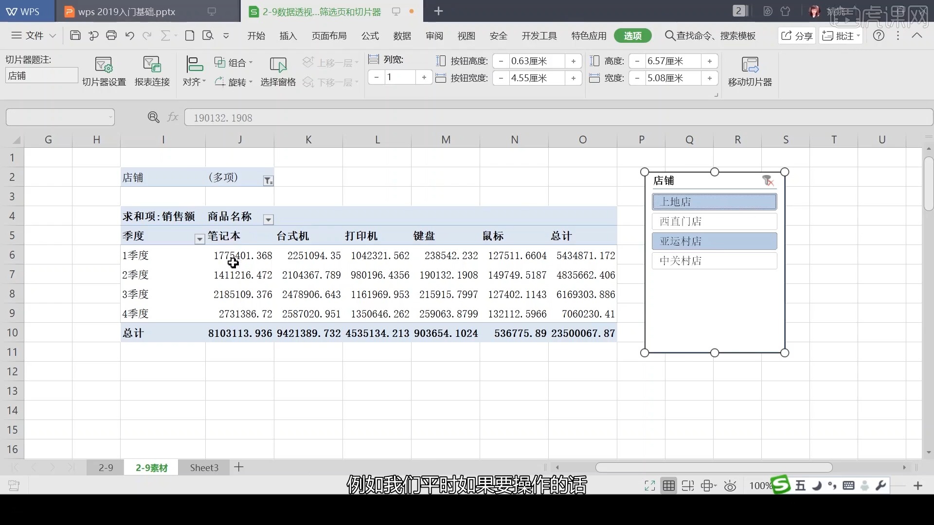Open the 选择窗格 selection pane

[x=278, y=70]
